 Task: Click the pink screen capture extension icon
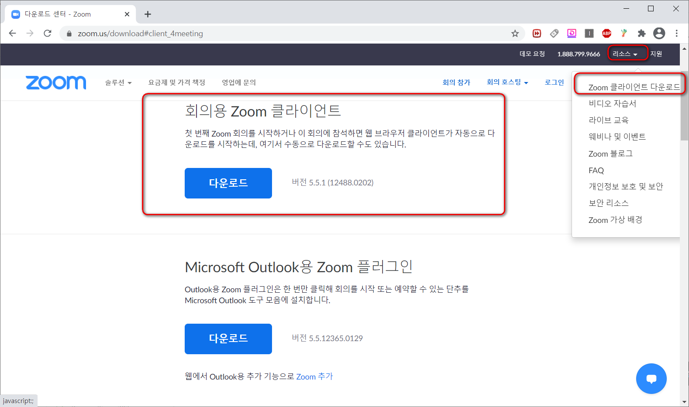572,33
